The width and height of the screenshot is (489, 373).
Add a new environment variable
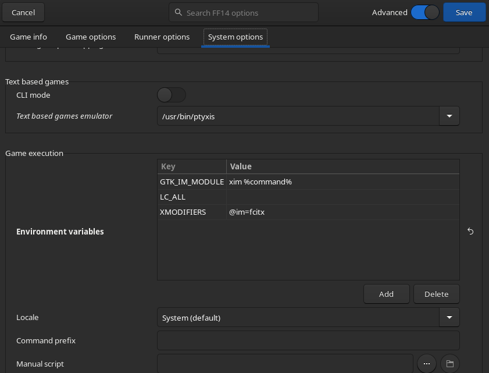pos(386,294)
